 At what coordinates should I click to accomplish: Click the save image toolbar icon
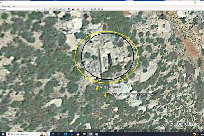(95, 9)
